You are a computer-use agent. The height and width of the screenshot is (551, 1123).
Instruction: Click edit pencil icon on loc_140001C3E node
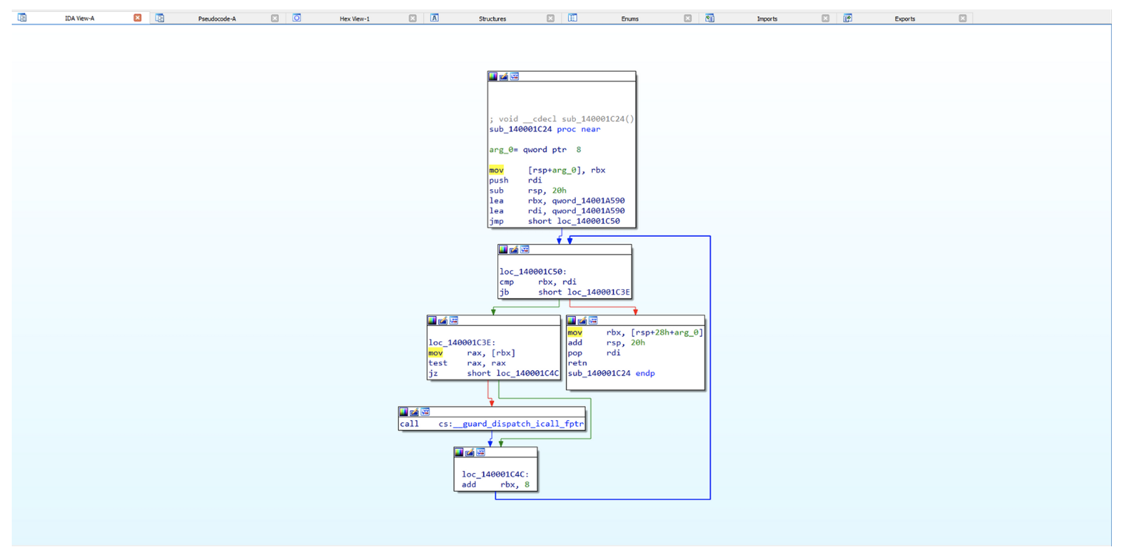click(x=443, y=321)
